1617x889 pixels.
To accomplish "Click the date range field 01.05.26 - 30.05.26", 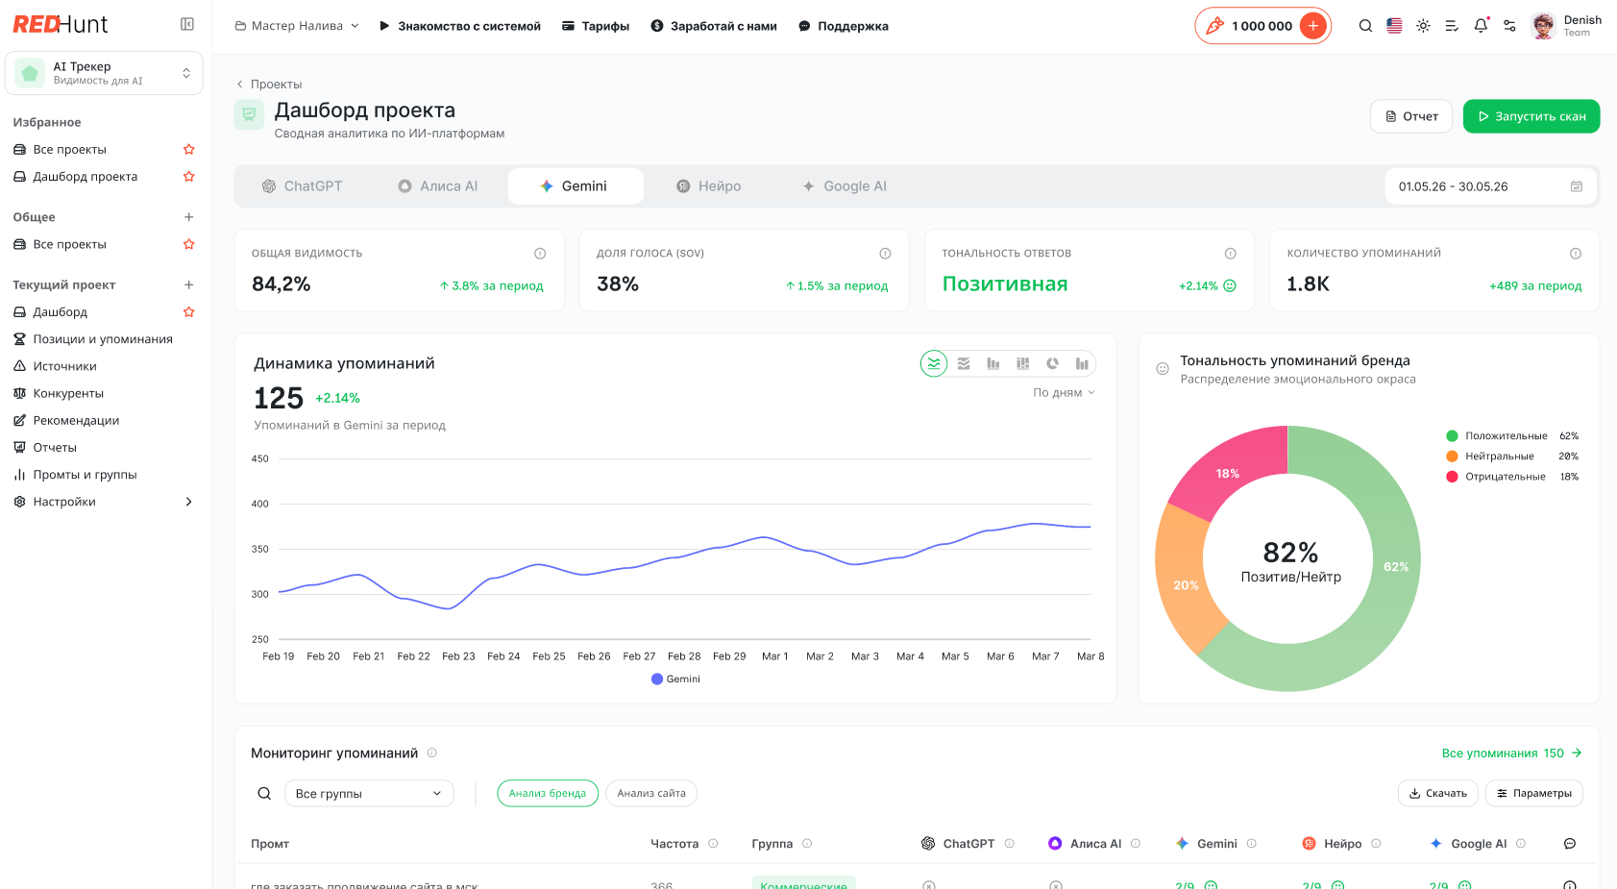I will pyautogui.click(x=1490, y=186).
